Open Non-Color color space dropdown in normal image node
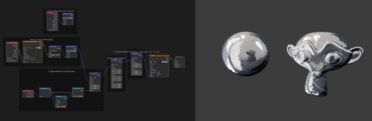372x121 pixels. point(36,58)
